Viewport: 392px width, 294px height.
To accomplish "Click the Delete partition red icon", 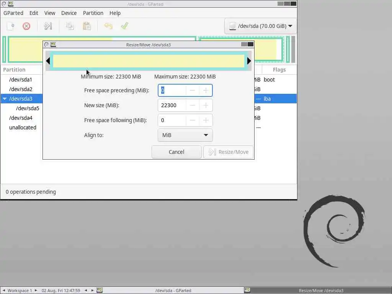I will coord(26,26).
